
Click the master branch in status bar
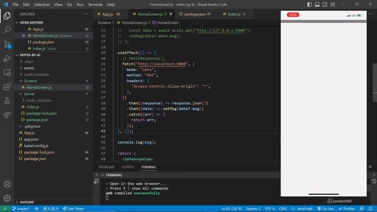click(x=21, y=208)
